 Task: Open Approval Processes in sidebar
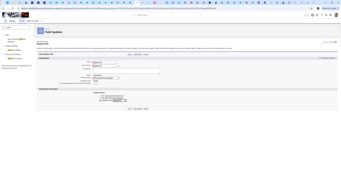tap(15, 58)
